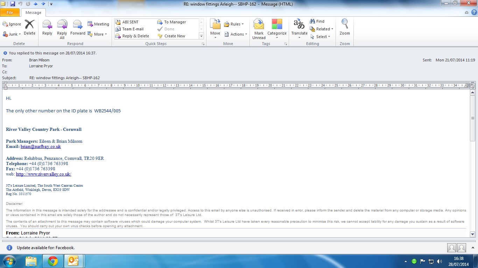Minimize the ribbon with the chevron
Image resolution: width=478 pixels, height=268 pixels.
click(466, 13)
